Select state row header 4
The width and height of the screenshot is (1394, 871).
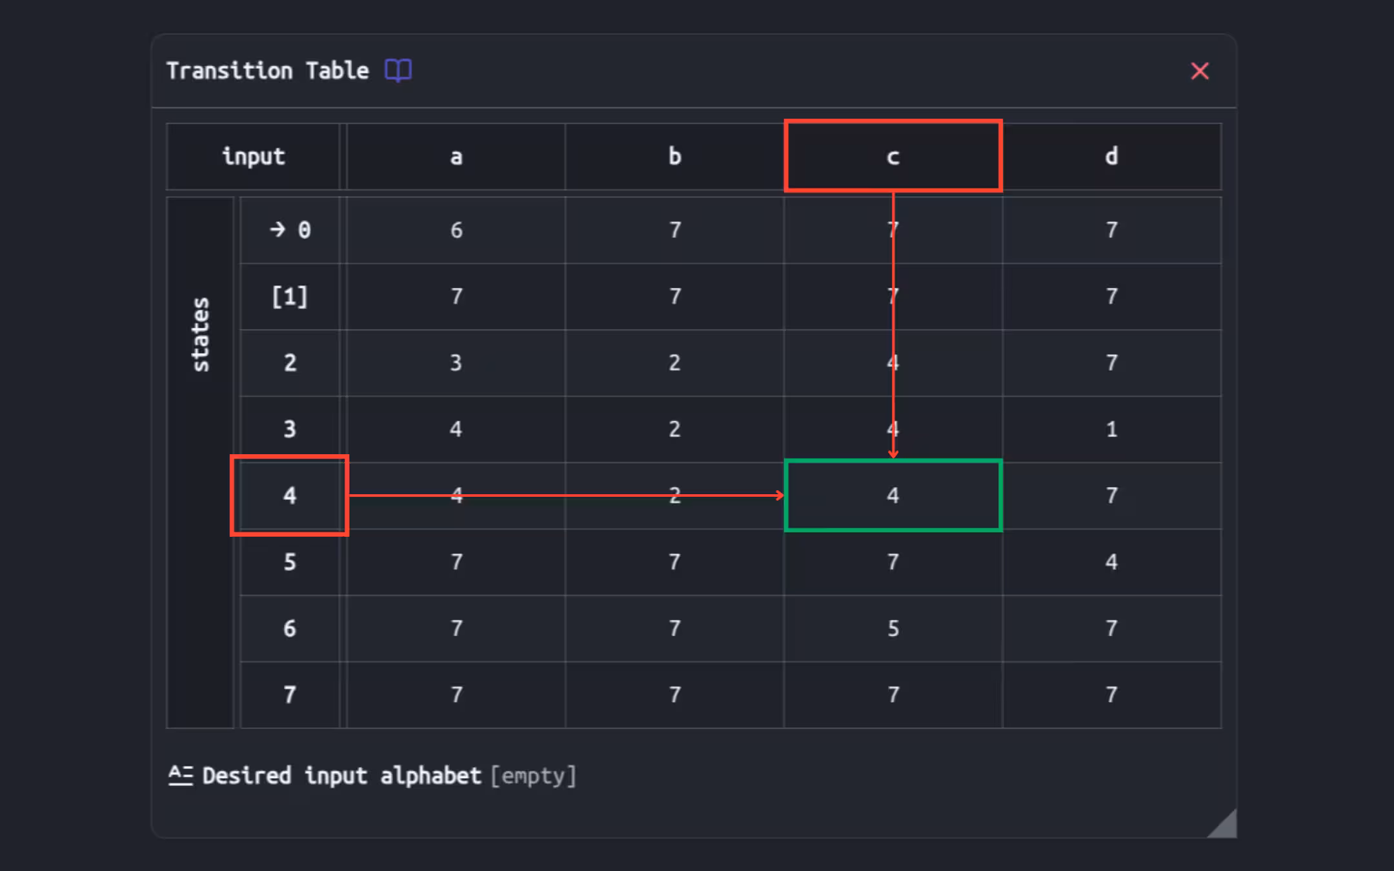290,496
